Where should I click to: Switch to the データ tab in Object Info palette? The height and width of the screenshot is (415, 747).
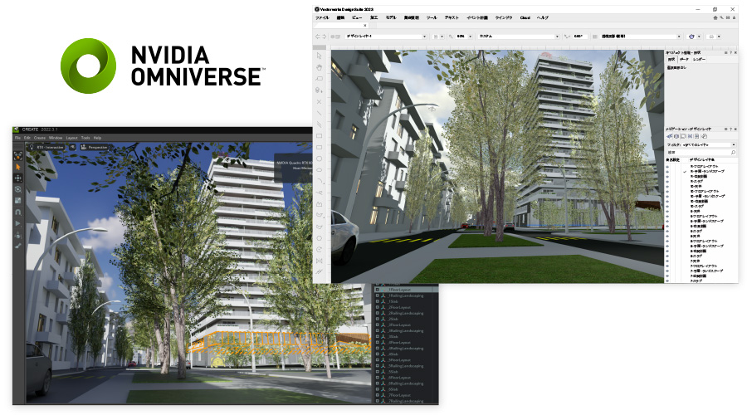point(684,60)
